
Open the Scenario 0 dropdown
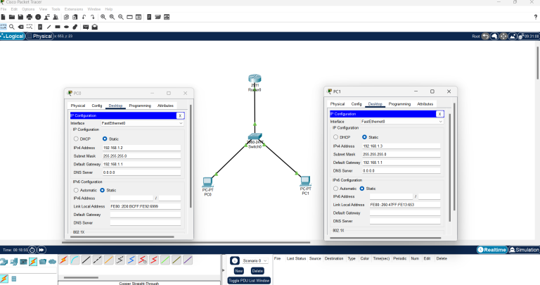[x=255, y=261]
